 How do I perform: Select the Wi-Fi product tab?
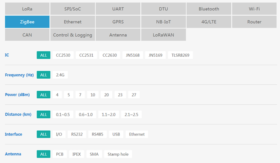coord(254,9)
